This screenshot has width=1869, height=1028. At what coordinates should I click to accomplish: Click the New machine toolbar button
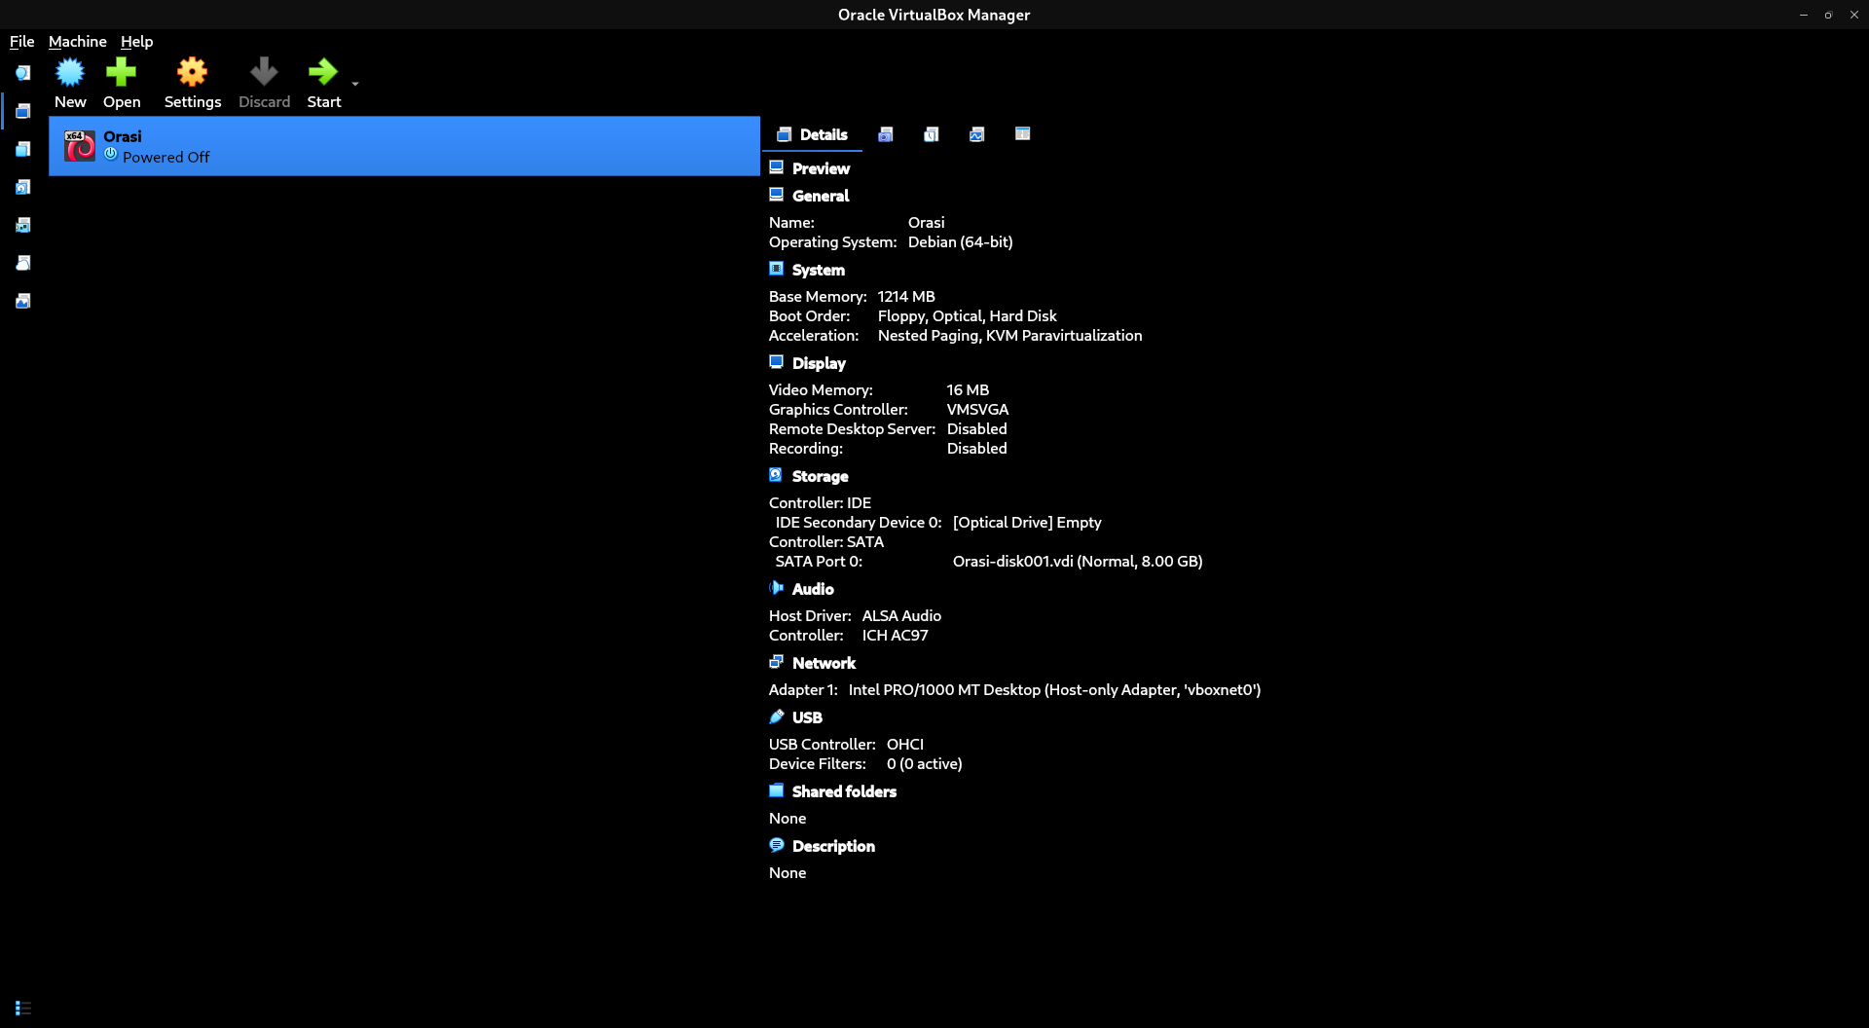click(70, 83)
